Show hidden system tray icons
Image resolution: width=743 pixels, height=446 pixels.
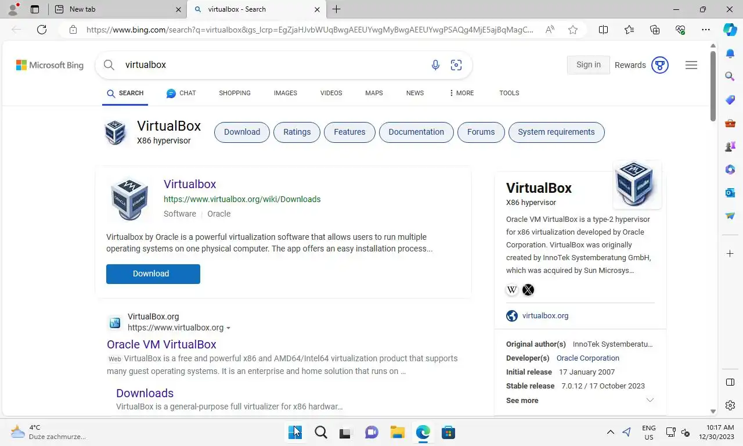[610, 432]
